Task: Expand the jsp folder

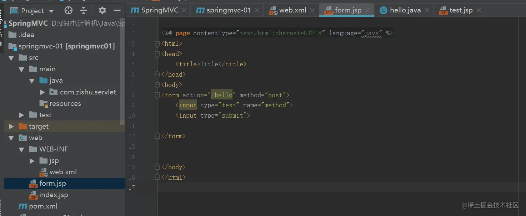Action: (32, 160)
